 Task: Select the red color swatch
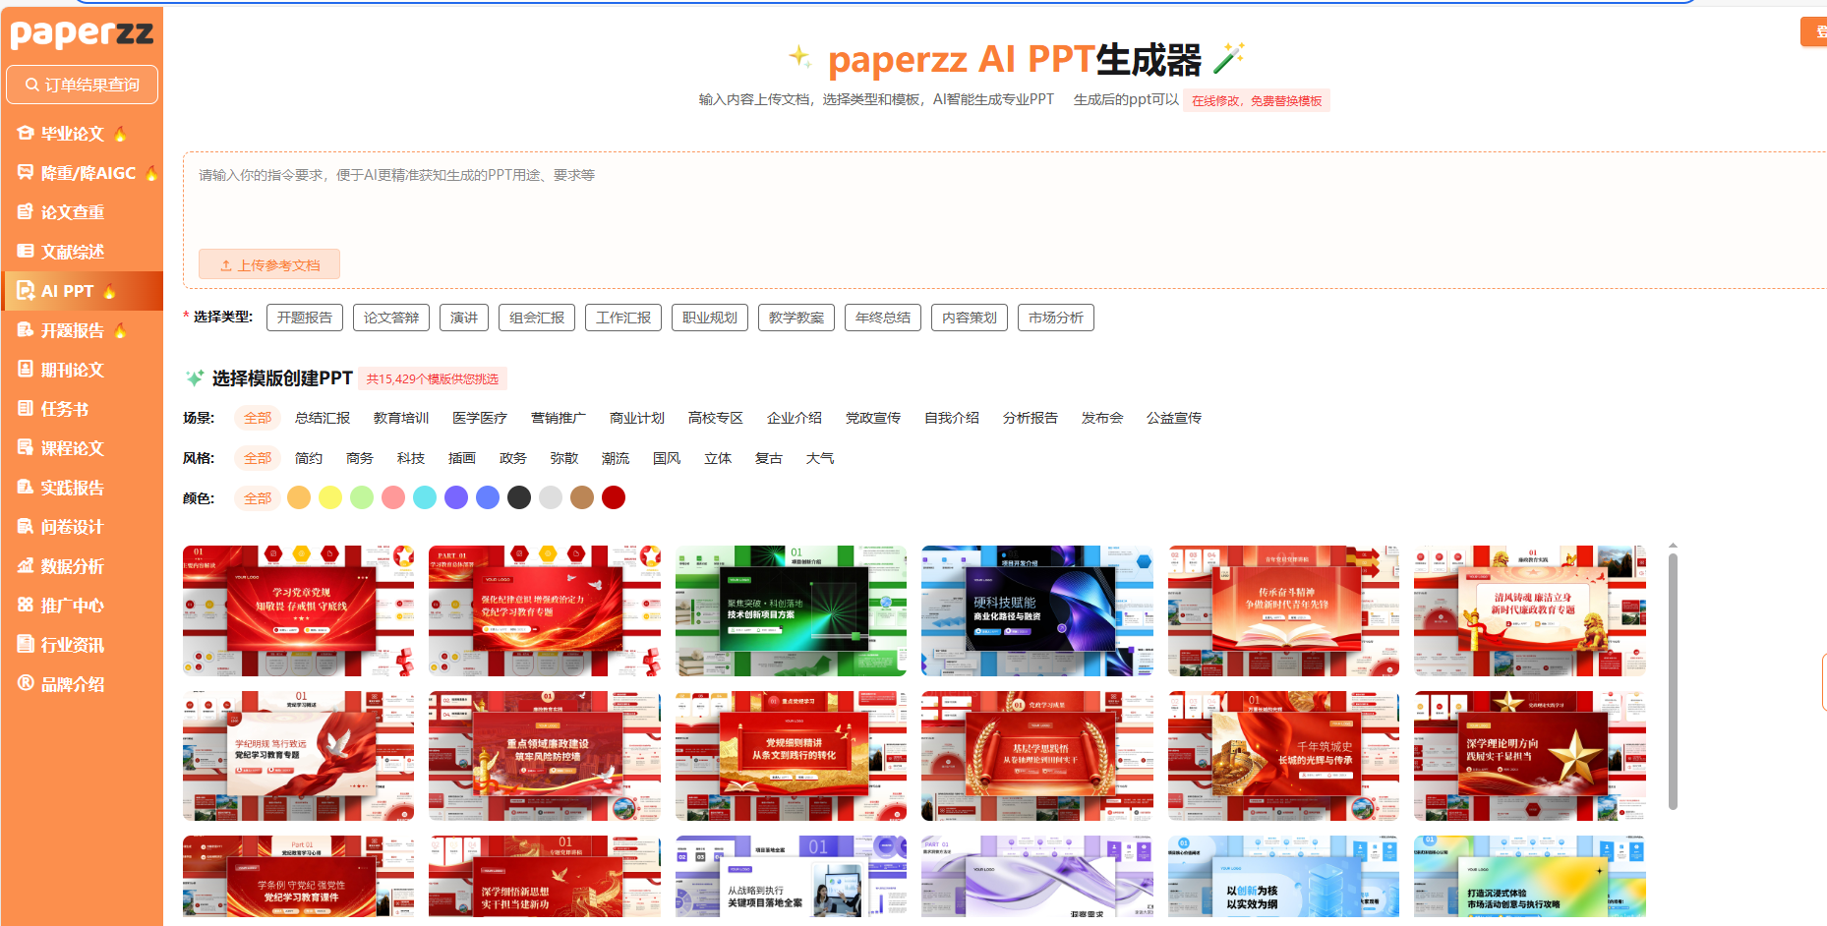(x=614, y=498)
